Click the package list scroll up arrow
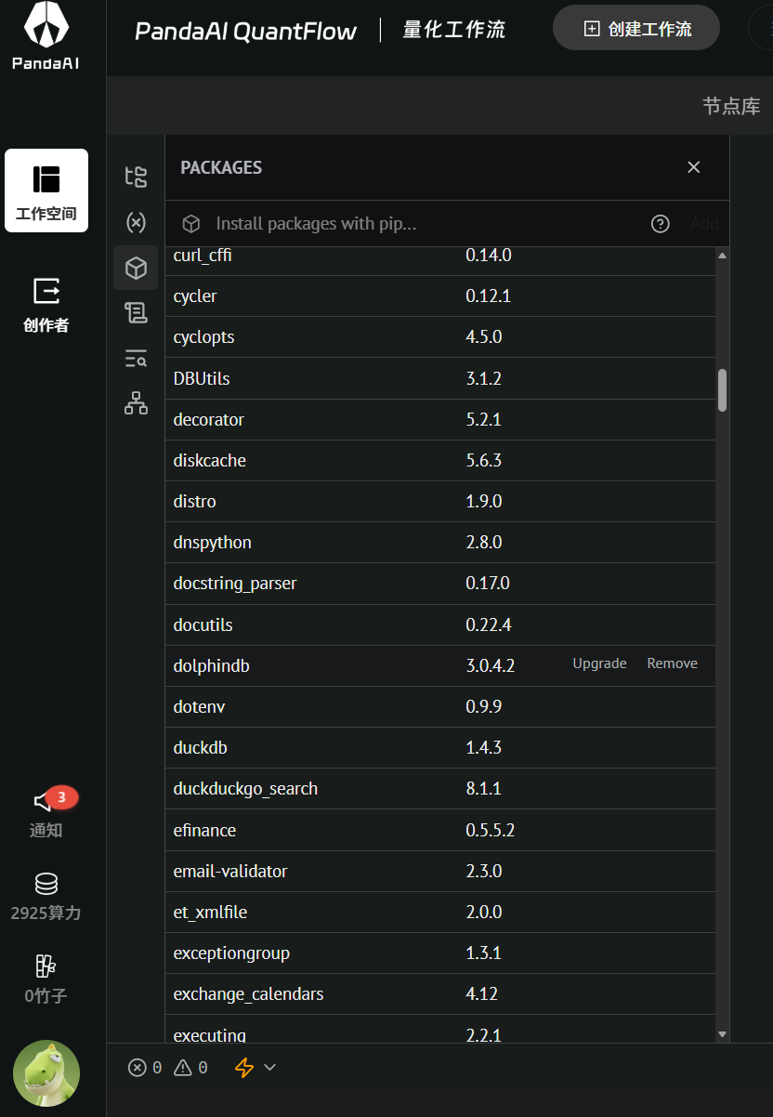The width and height of the screenshot is (773, 1117). (723, 255)
